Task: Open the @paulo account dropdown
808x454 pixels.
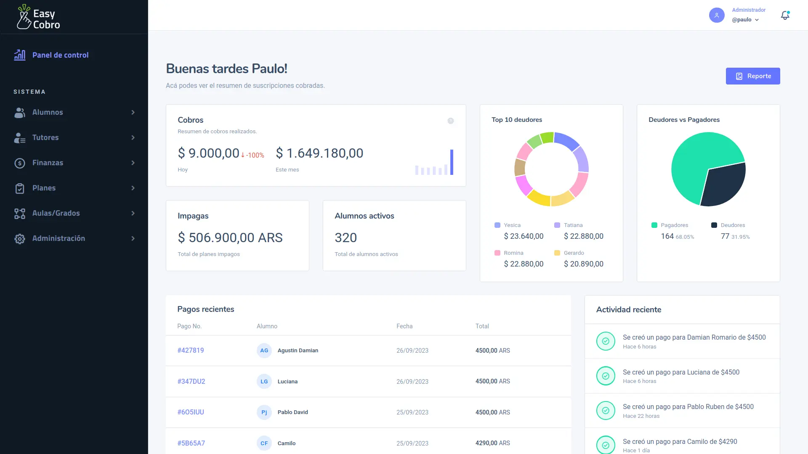Action: pos(745,20)
